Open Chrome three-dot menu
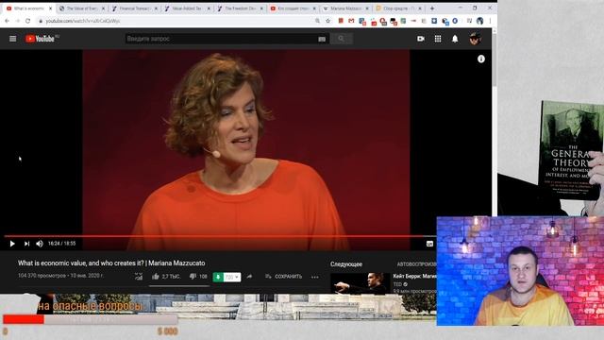 click(x=490, y=21)
